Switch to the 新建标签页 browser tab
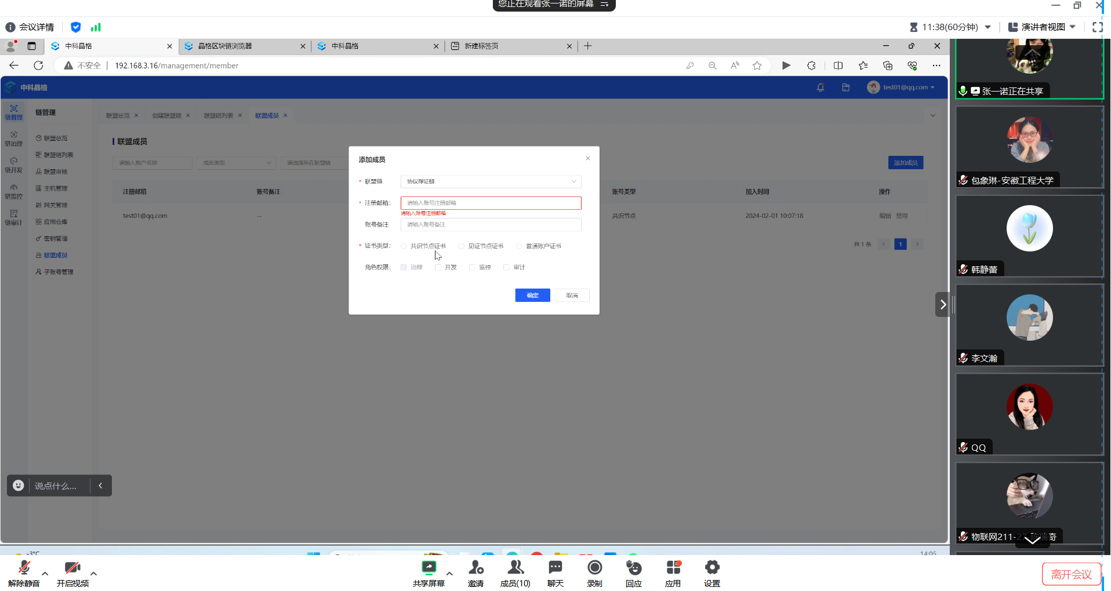Image resolution: width=1111 pixels, height=591 pixels. (x=510, y=46)
